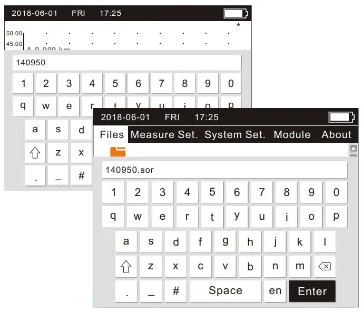Viewport: 362px width, 312px height.
Task: Tap letter l on front keyboard
Action: (325, 241)
